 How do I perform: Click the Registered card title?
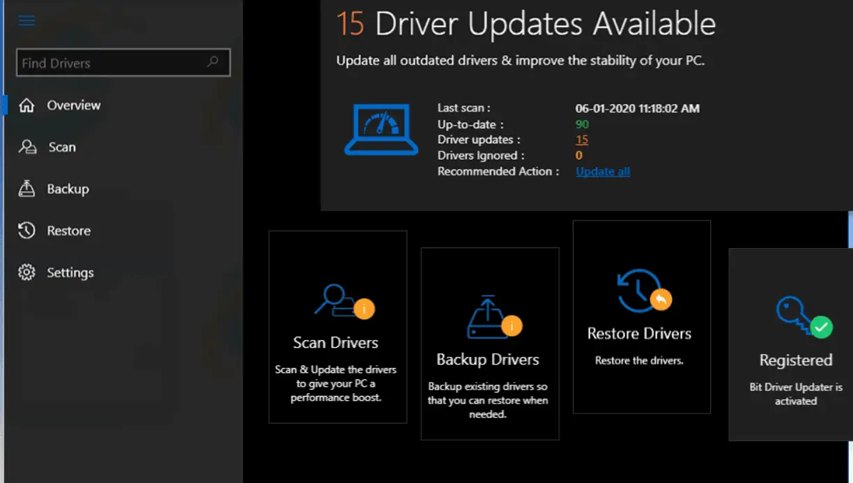[x=796, y=360]
